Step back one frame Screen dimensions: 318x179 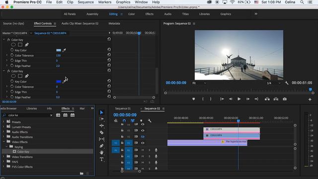pos(231,99)
